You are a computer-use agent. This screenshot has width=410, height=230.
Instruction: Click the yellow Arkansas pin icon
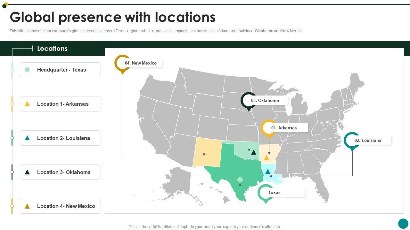(268, 128)
